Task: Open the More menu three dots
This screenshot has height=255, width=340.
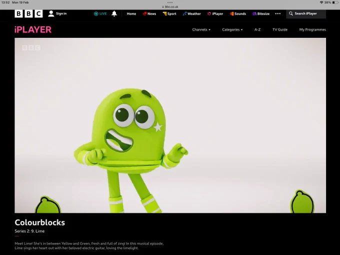Action: click(x=278, y=13)
